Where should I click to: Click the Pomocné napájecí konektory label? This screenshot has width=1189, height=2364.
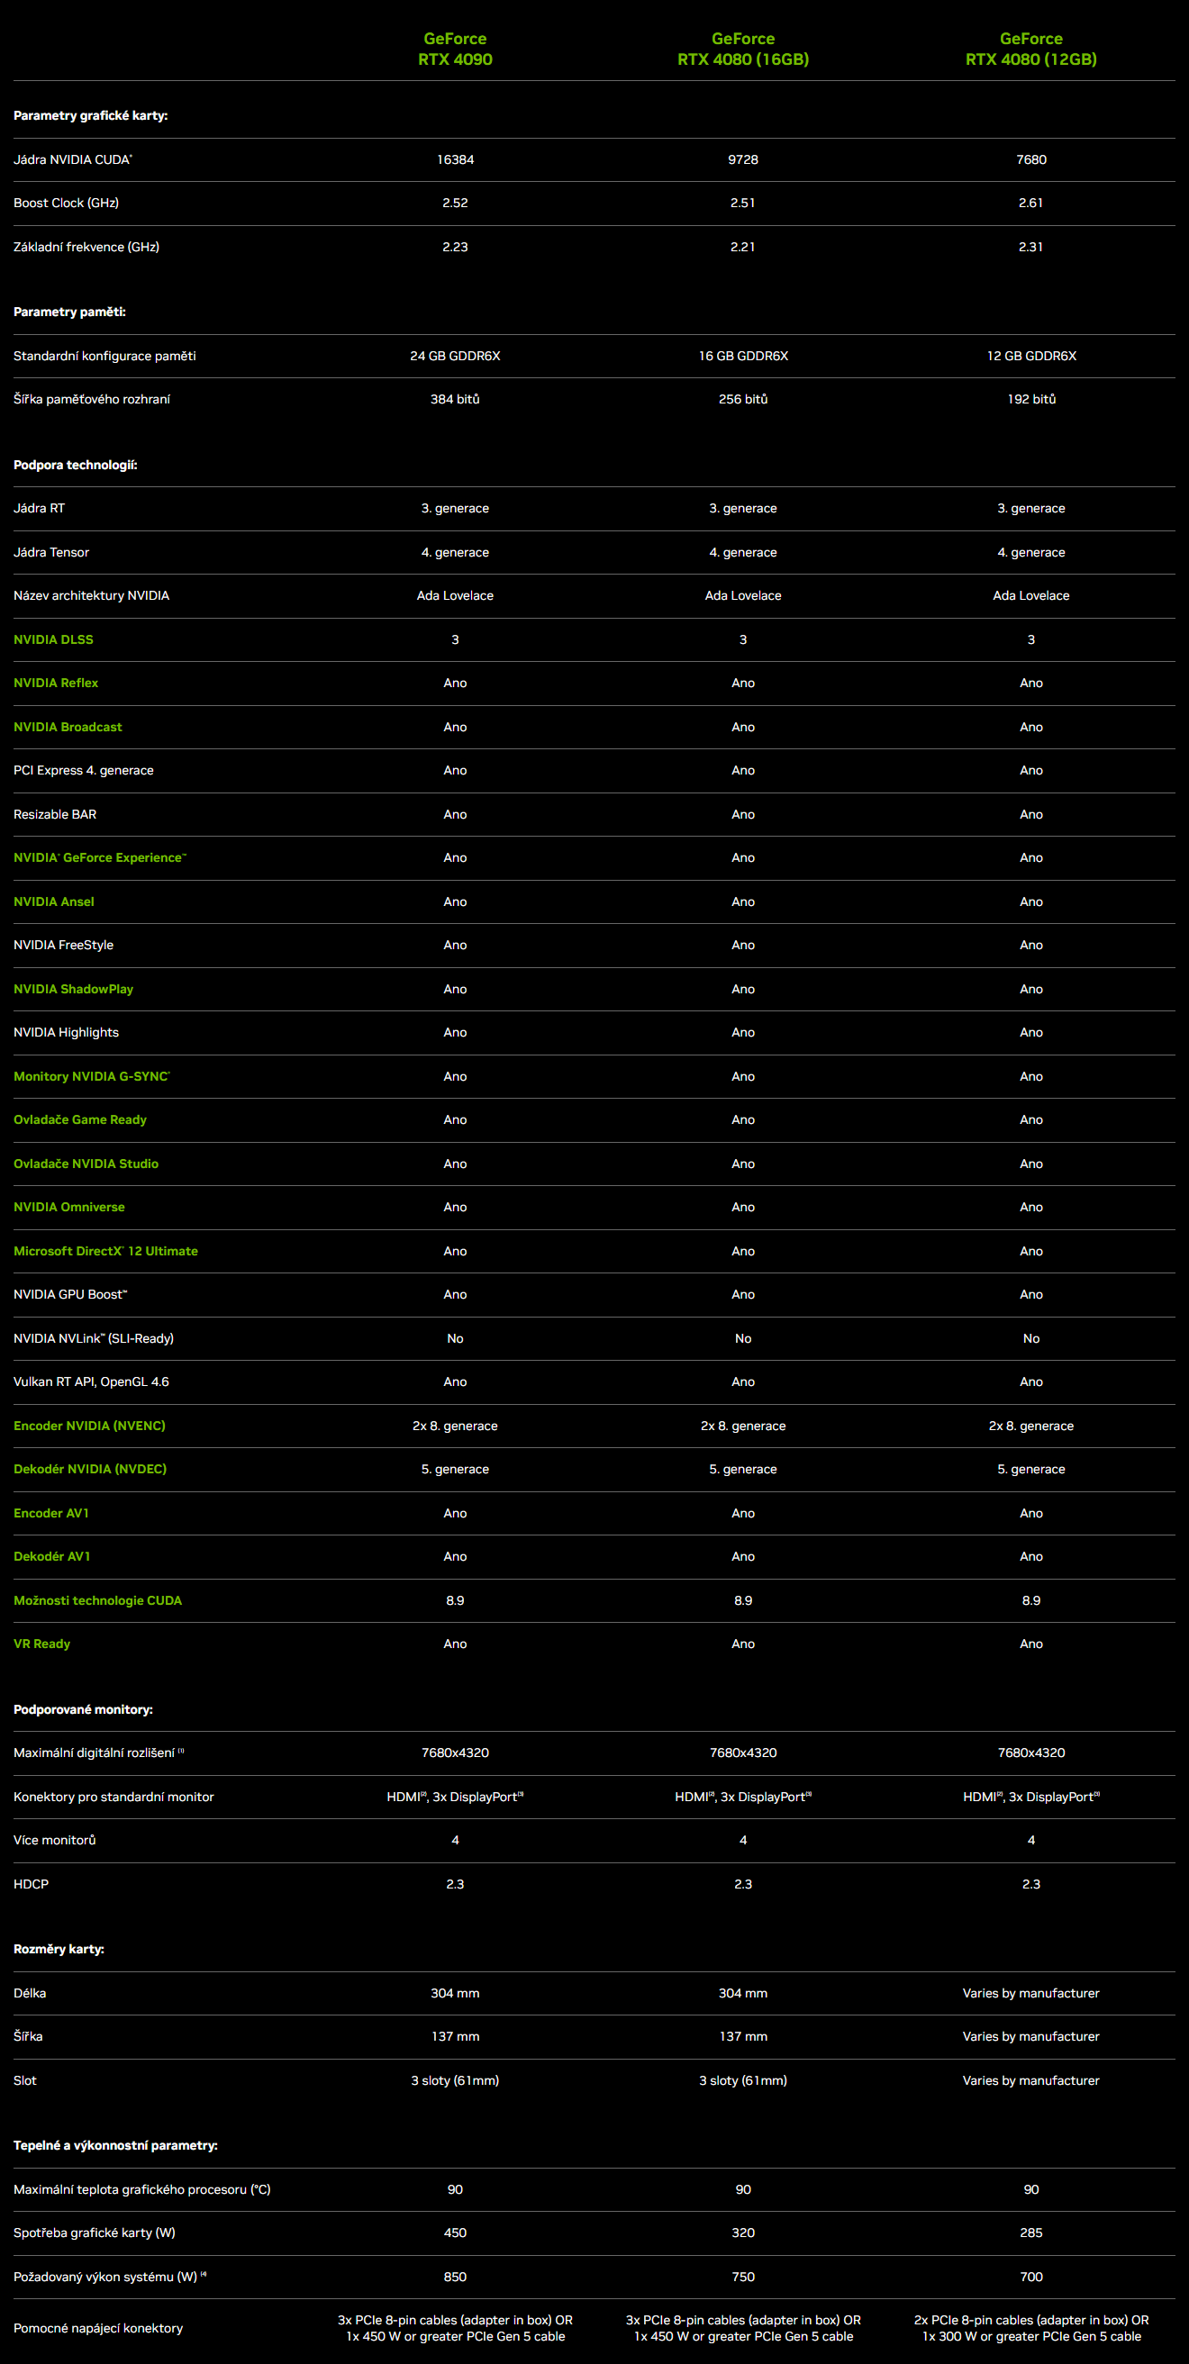[x=98, y=2328]
